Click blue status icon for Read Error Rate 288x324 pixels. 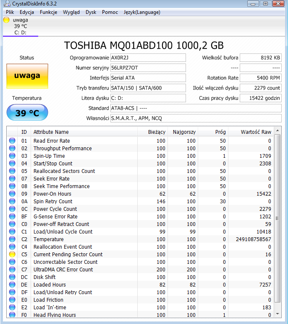tap(12, 141)
